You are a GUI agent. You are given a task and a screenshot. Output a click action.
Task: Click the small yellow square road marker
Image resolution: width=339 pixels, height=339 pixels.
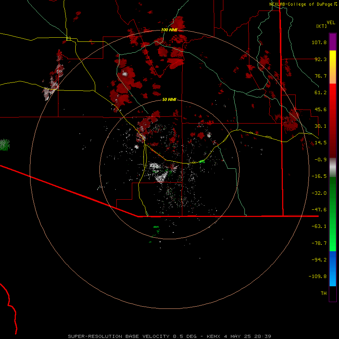pyautogui.click(x=68, y=39)
